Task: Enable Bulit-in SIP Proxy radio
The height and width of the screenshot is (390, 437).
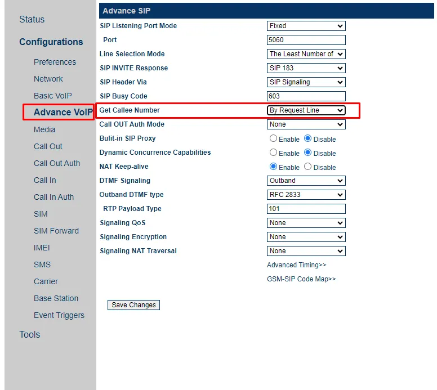Action: [x=273, y=138]
